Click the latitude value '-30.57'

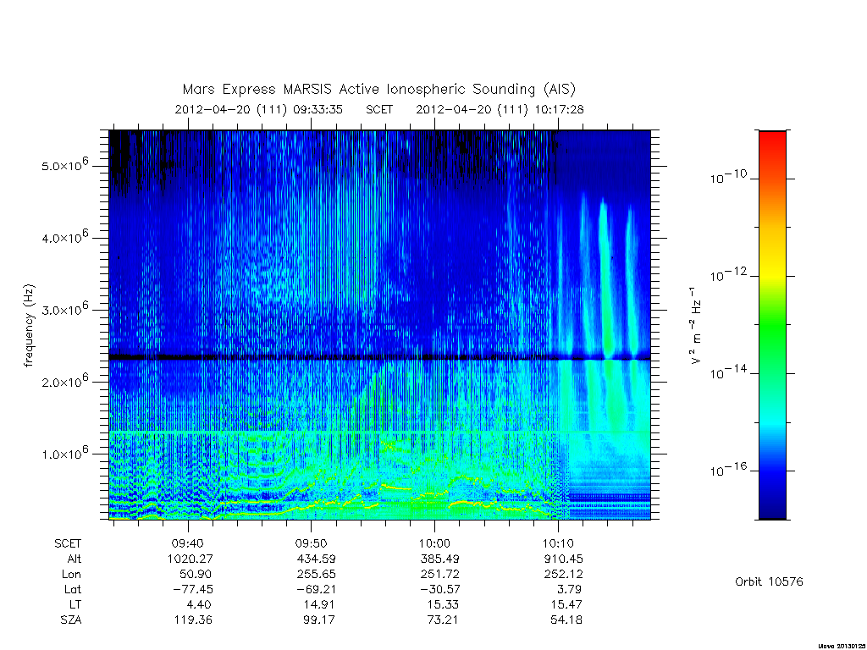point(439,590)
